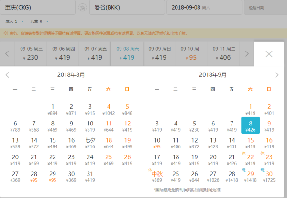287x198 pixels.
Task: Pick September 12 priced ¥372
Action: (x=194, y=143)
